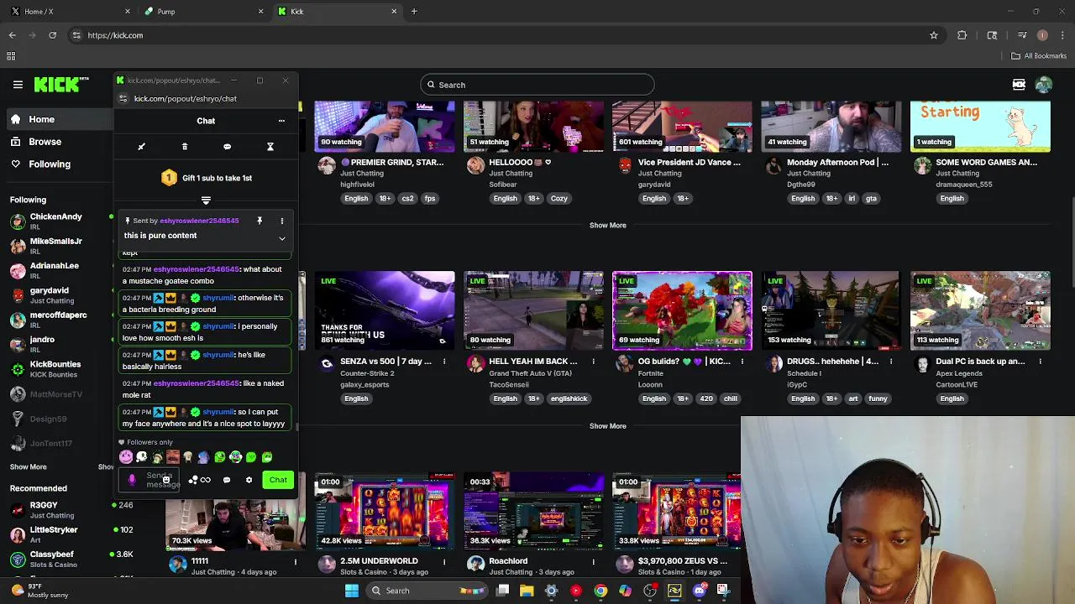Insert the pink smiley emote
Screen dimensions: 1075x604
pos(126,457)
